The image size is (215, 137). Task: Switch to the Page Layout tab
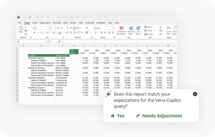coord(45,23)
